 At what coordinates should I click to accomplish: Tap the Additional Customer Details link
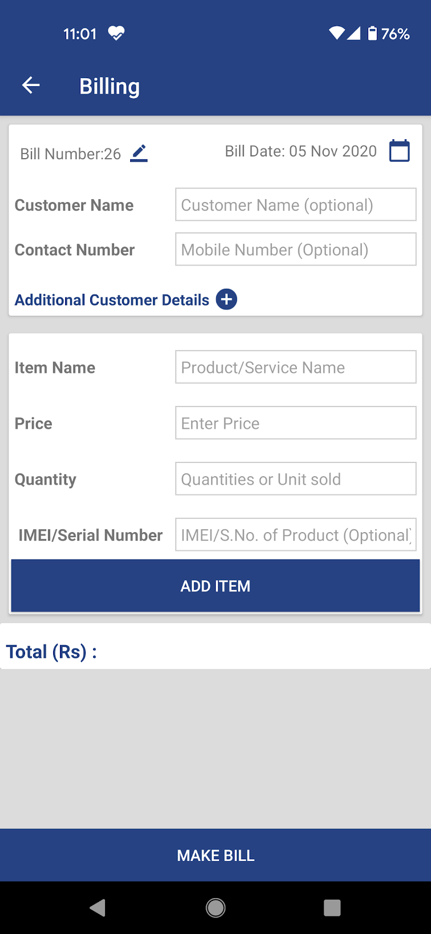112,300
